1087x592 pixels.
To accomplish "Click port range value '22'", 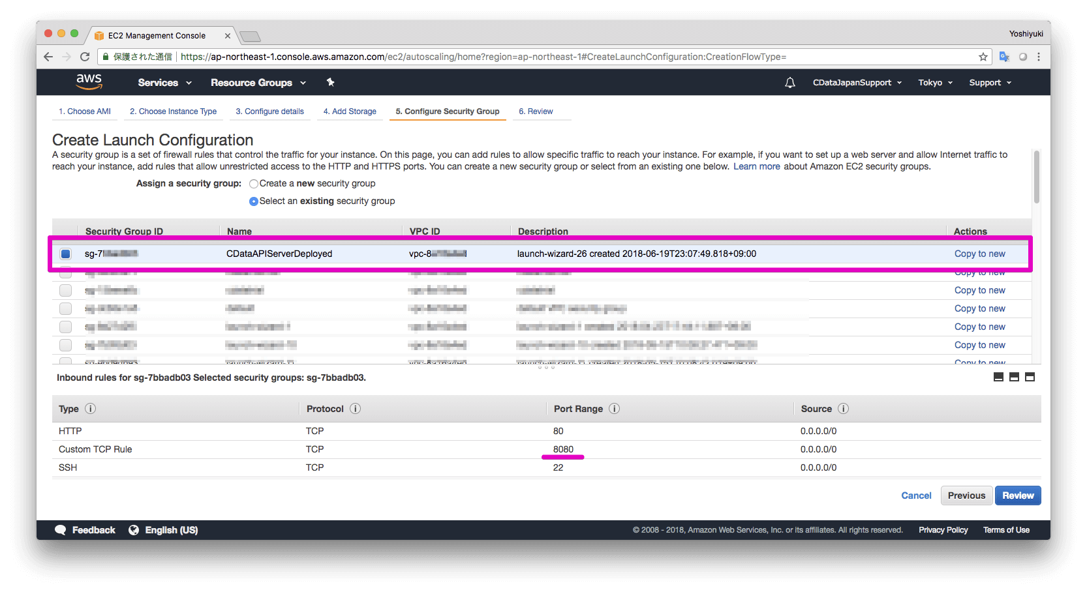I will [558, 467].
